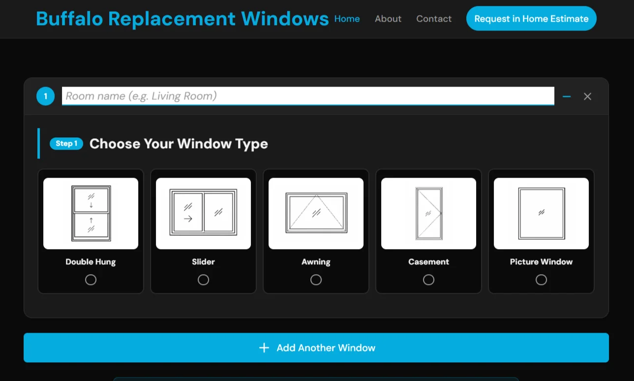The height and width of the screenshot is (381, 634).
Task: Select the Casement window illustration
Action: click(x=428, y=214)
